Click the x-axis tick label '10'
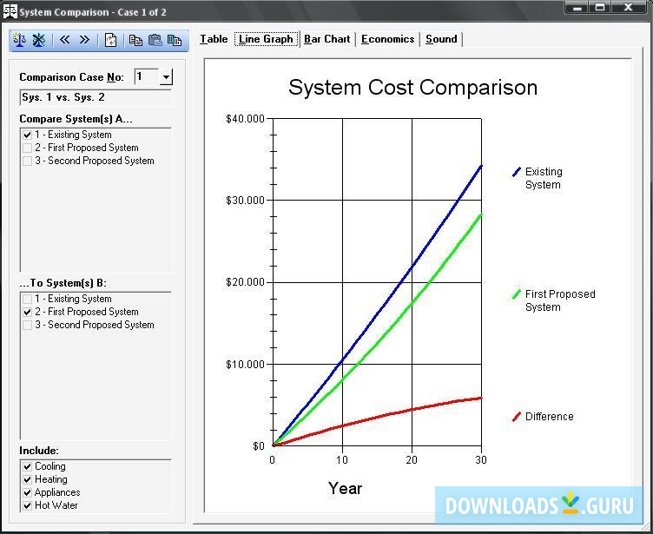The height and width of the screenshot is (534, 653). point(342,460)
